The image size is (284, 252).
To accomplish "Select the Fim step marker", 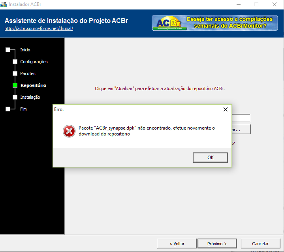I will 8,109.
